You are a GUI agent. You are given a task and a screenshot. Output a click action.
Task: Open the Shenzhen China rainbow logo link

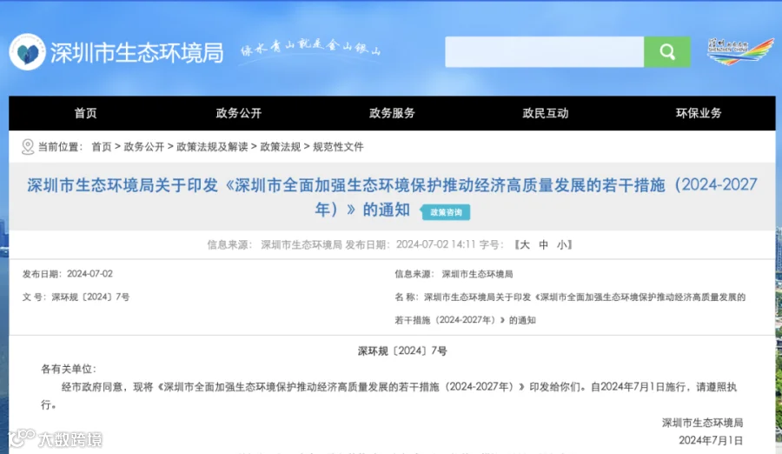click(x=740, y=51)
